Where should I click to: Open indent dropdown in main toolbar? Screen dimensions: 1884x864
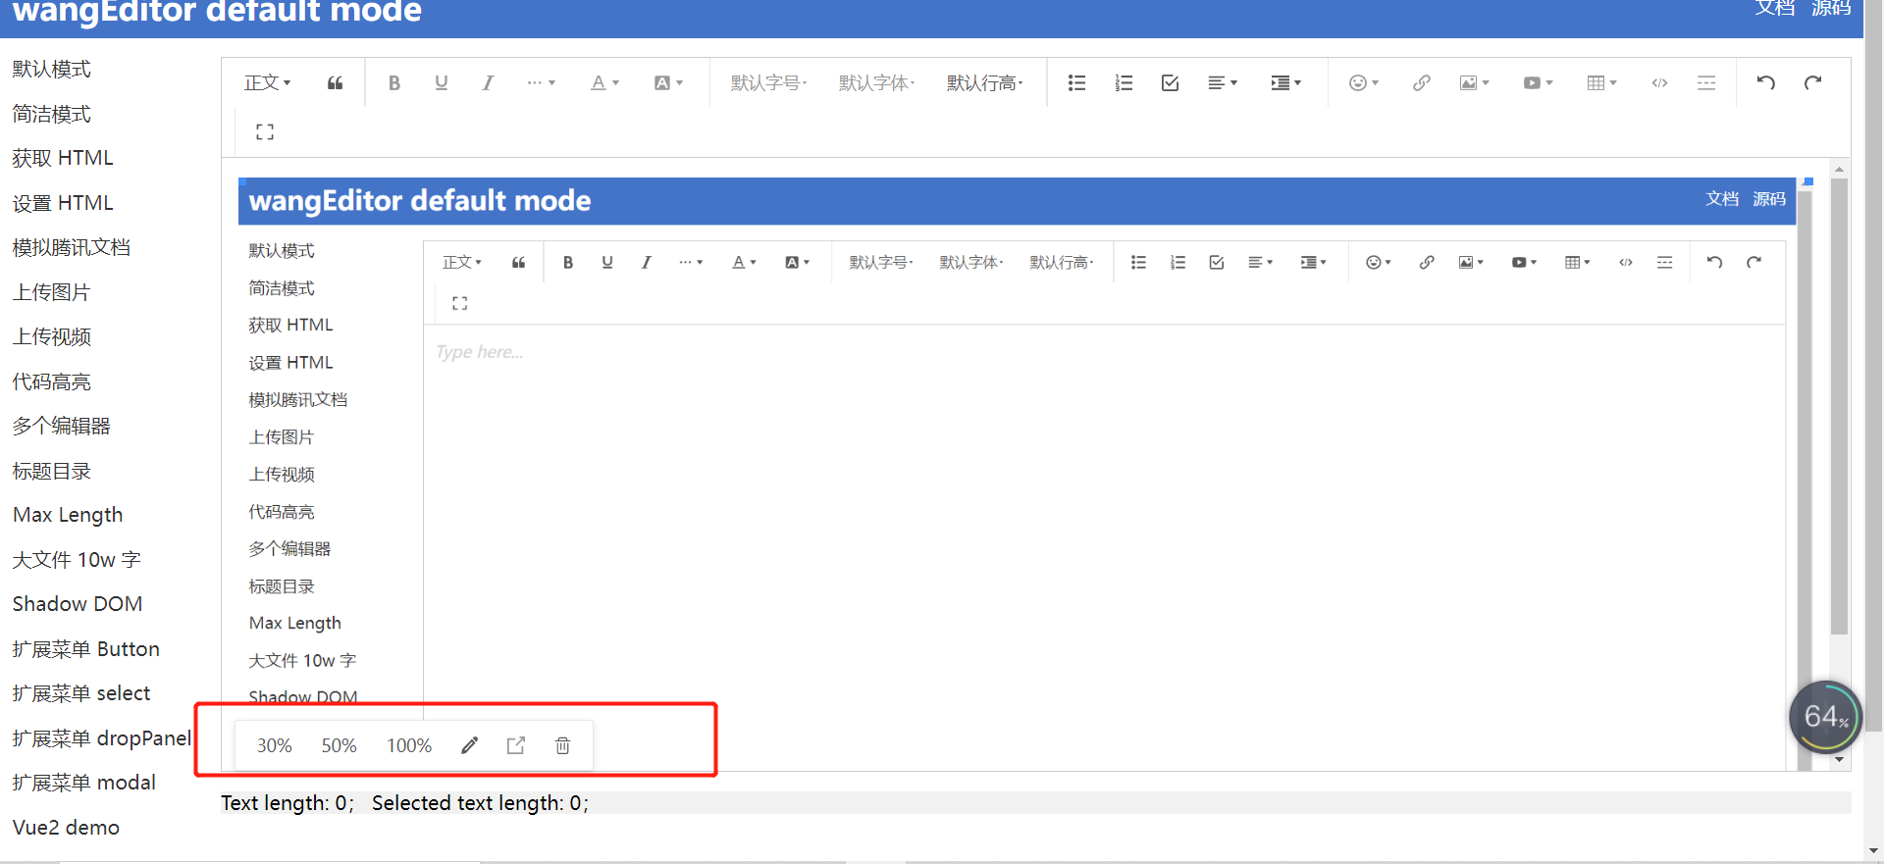pyautogui.click(x=1285, y=83)
